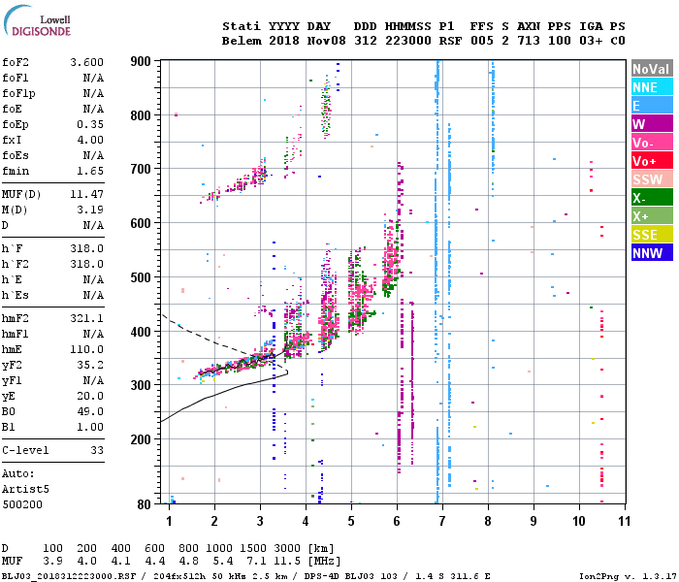This screenshot has width=679, height=582.
Task: Click the day number 312 in header
Action: tap(365, 41)
